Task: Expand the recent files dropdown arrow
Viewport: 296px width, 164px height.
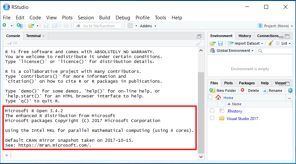Action: point(37,26)
